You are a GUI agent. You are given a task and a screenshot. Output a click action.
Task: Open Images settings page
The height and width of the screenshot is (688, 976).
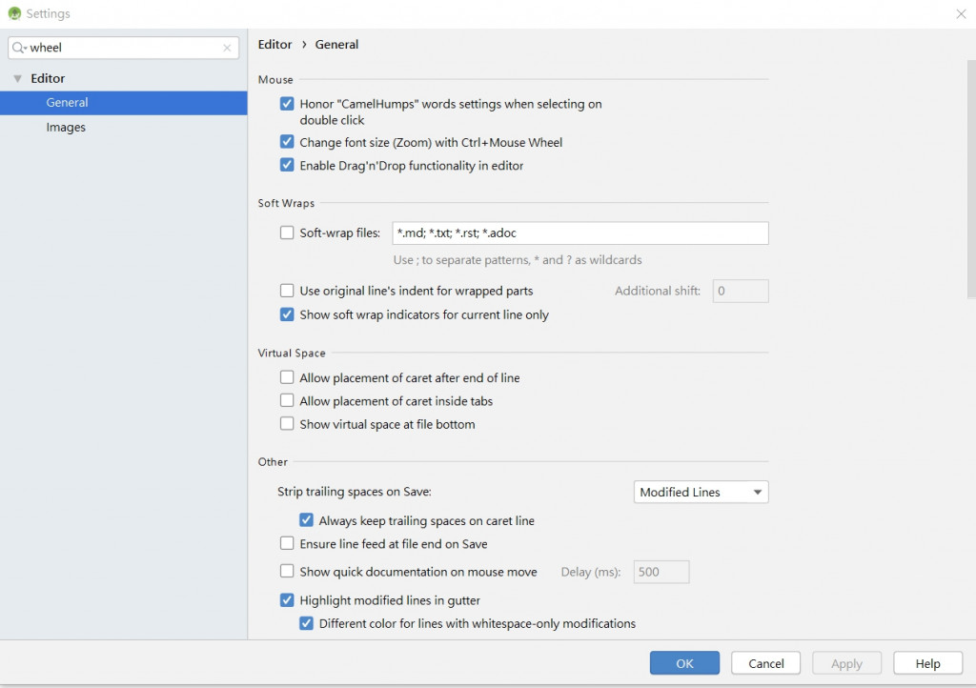click(66, 128)
